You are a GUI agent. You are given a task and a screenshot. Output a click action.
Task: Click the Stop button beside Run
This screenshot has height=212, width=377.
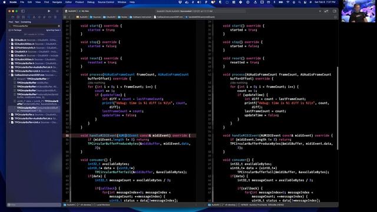point(57,11)
